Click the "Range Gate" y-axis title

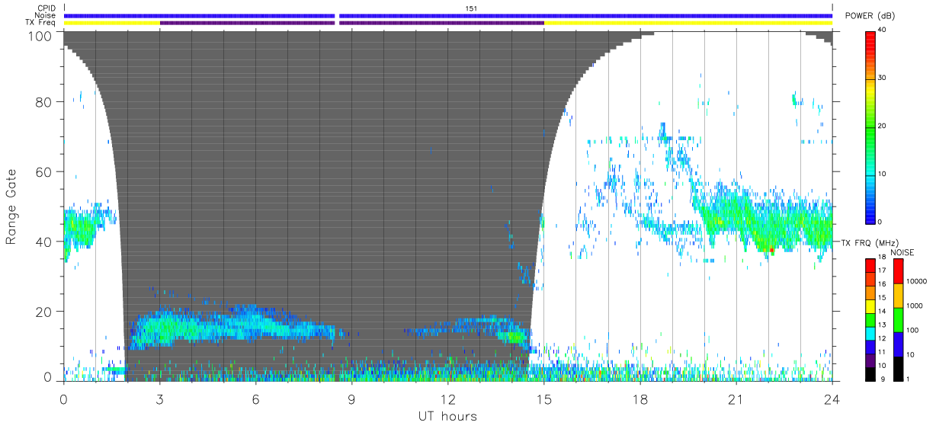11,206
